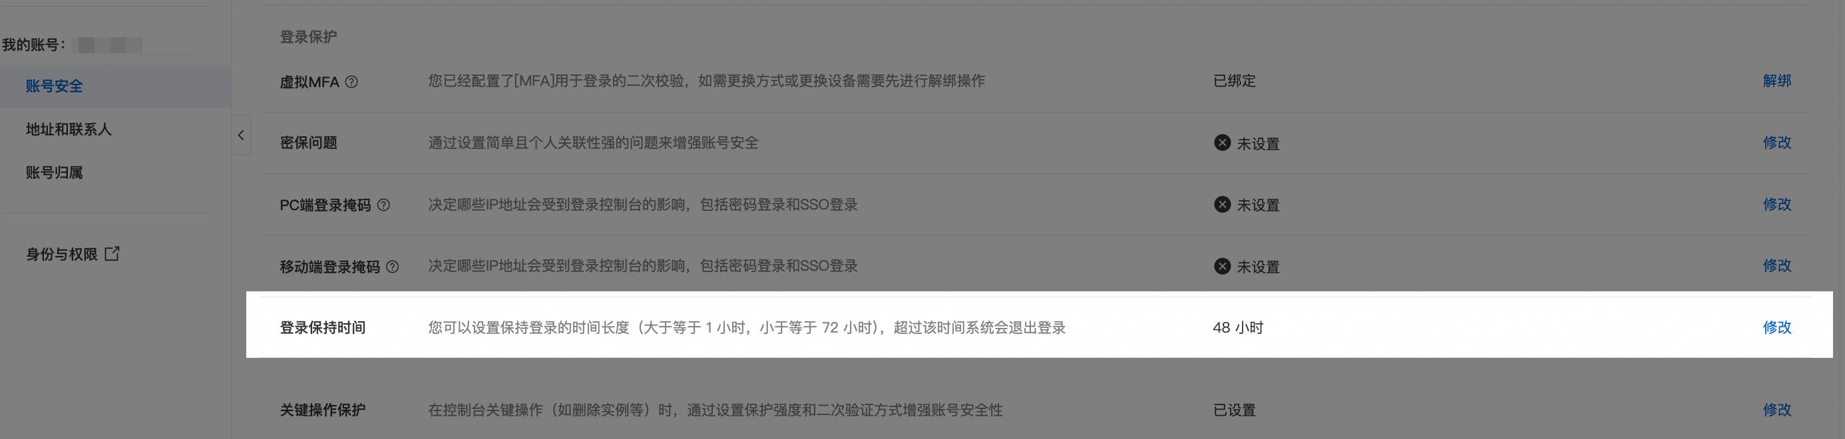
Task: Open 身份与权限 in the sidebar
Action: [x=62, y=254]
